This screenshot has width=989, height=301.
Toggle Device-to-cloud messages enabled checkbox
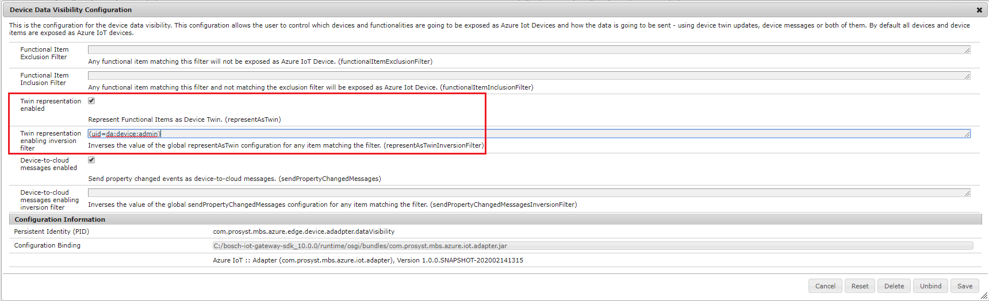point(91,160)
